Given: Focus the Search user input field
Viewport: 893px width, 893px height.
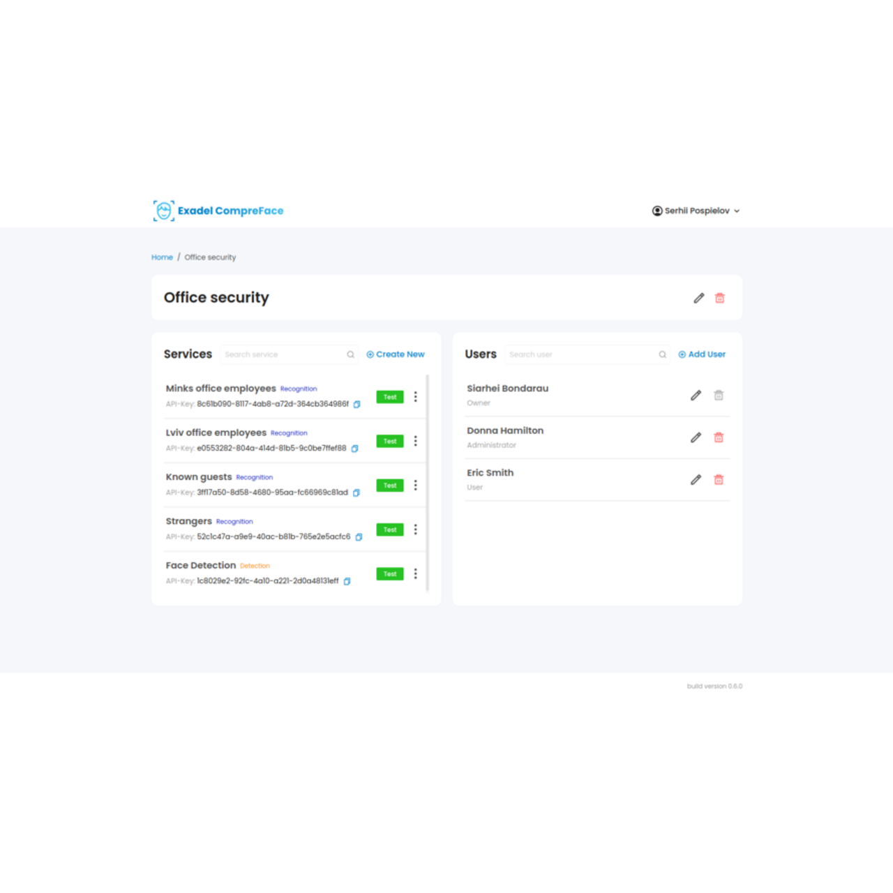Looking at the screenshot, I should [581, 354].
